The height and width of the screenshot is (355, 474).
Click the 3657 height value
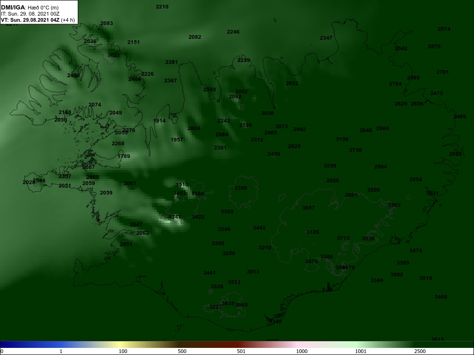coord(309,208)
